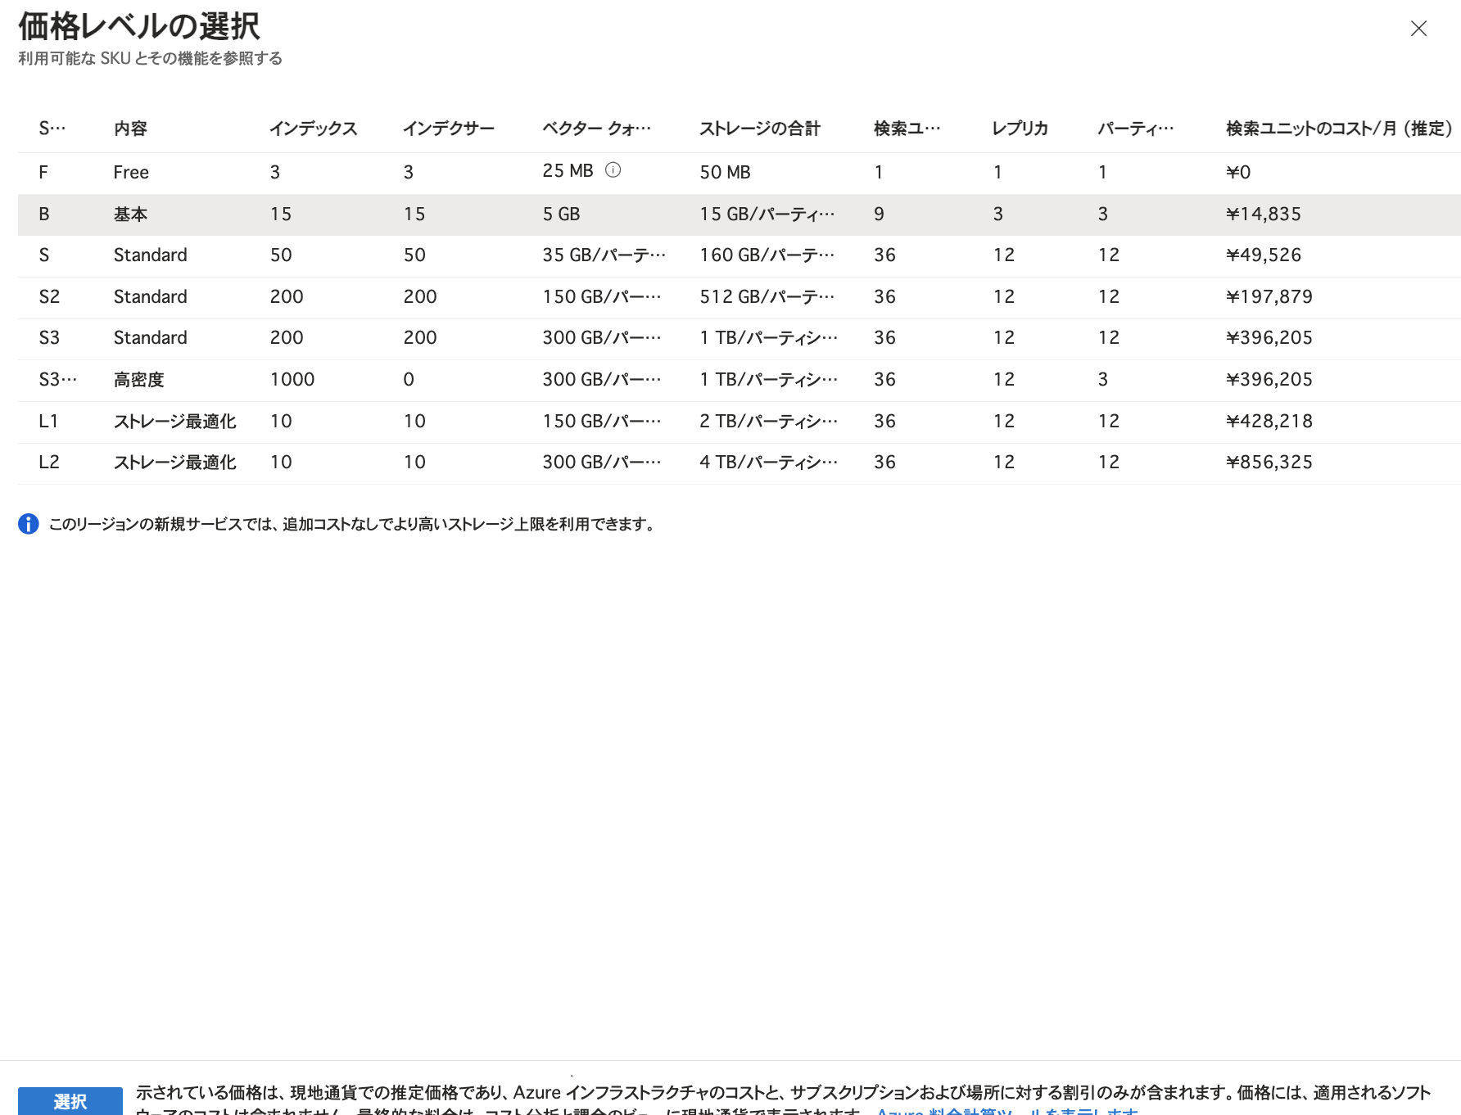This screenshot has height=1115, width=1461.
Task: Click the 35 GB/パーテ… vector quota value
Action: [604, 255]
